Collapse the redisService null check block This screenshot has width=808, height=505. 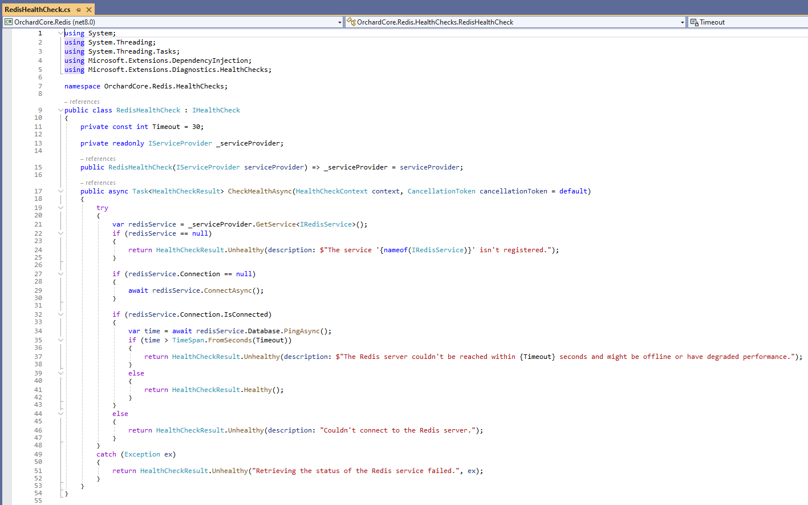click(60, 233)
